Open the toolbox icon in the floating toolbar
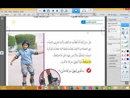 coord(62,11)
